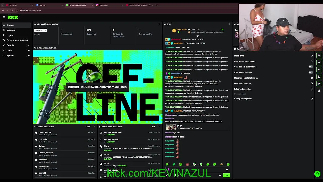Reload the browser page
This screenshot has height=182, width=323.
[12, 10]
